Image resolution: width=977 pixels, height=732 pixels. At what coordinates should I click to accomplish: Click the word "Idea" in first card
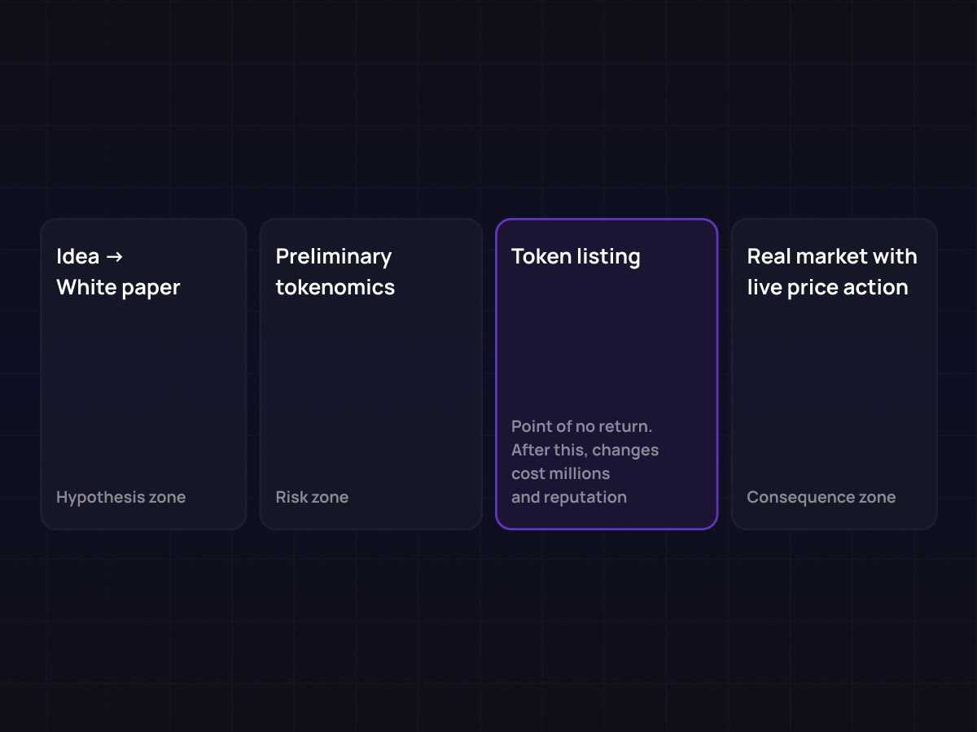tap(78, 257)
